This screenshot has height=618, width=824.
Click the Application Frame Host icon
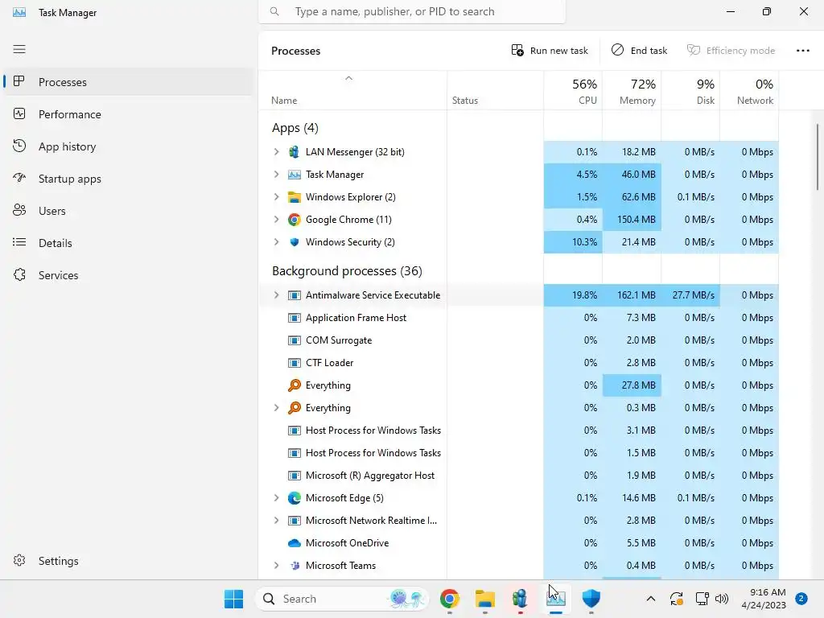click(x=295, y=318)
